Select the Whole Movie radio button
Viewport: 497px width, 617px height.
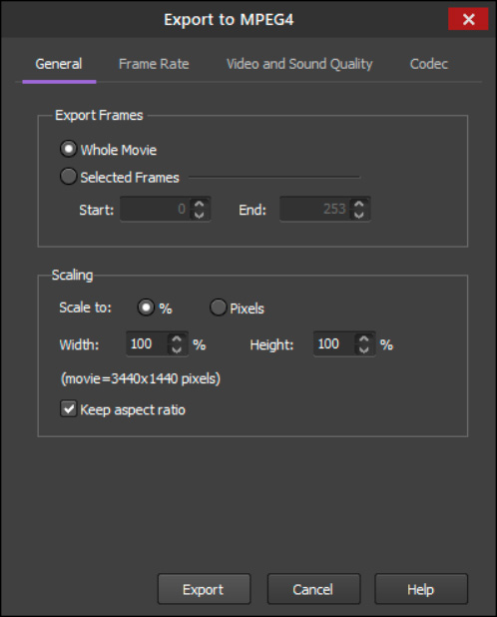tap(69, 149)
